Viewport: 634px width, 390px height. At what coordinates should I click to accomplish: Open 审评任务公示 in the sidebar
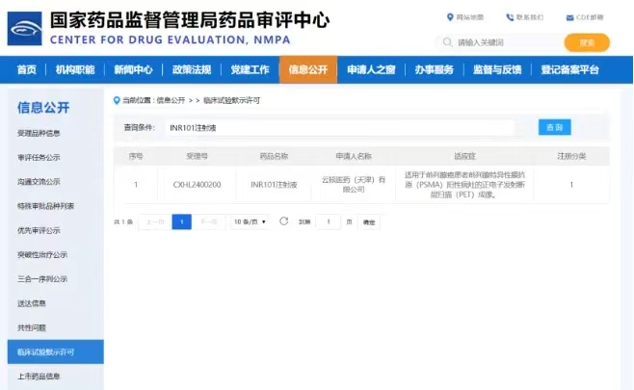pyautogui.click(x=39, y=157)
